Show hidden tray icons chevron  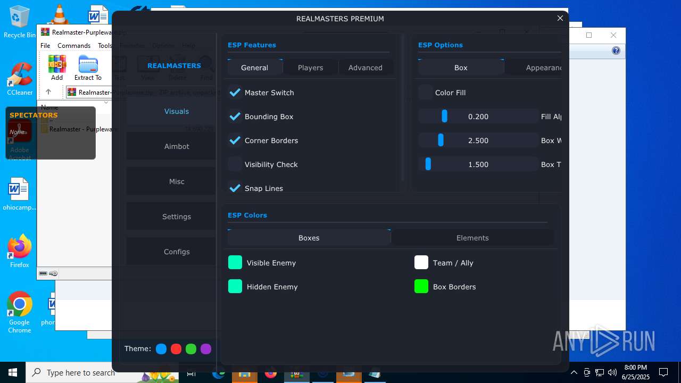574,372
